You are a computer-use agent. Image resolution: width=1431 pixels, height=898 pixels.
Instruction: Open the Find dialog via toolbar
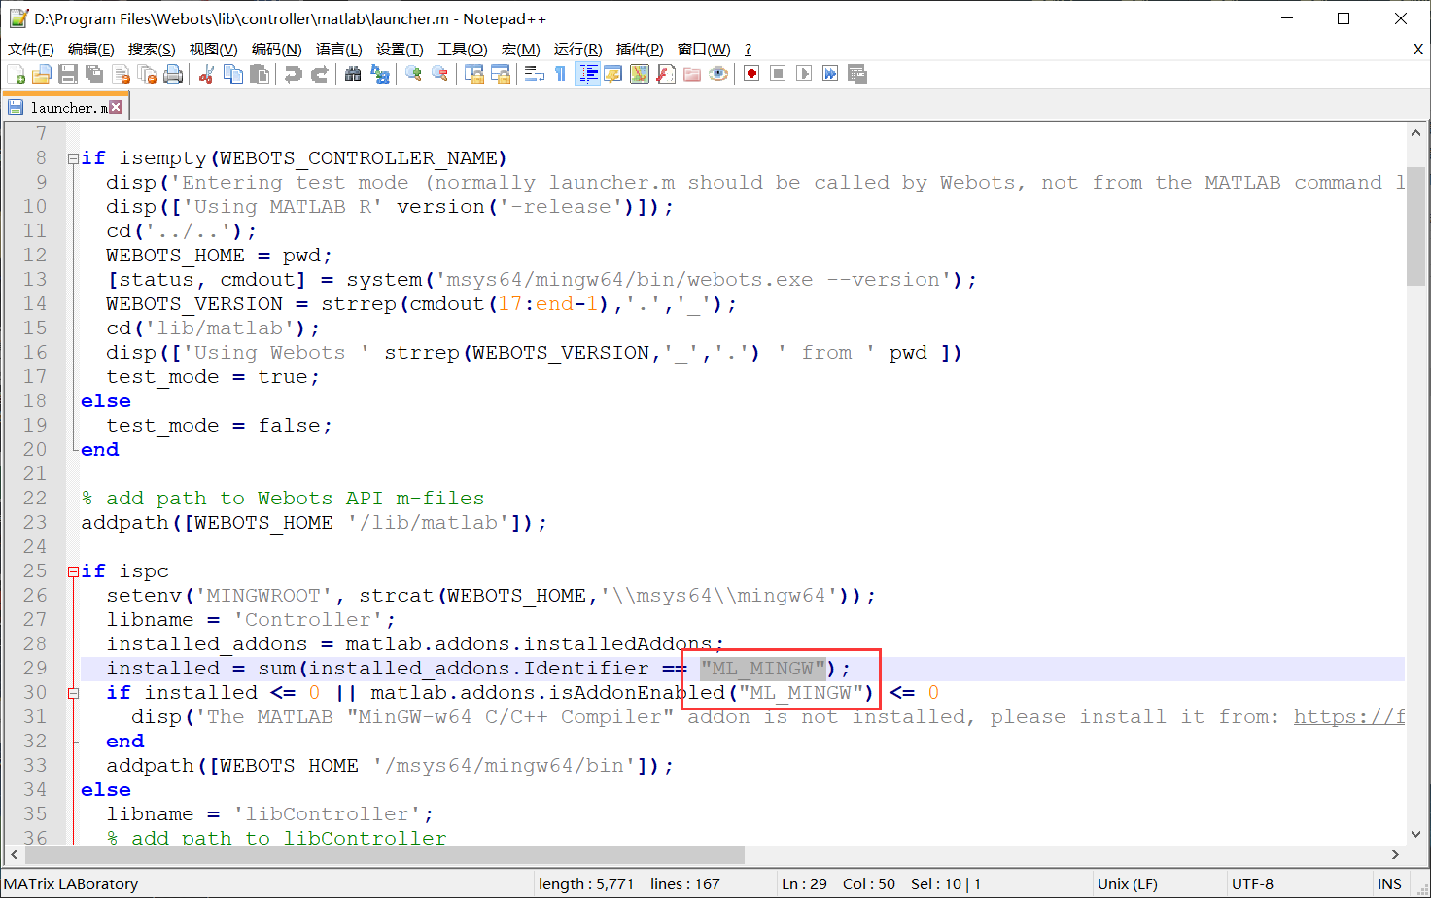[354, 73]
